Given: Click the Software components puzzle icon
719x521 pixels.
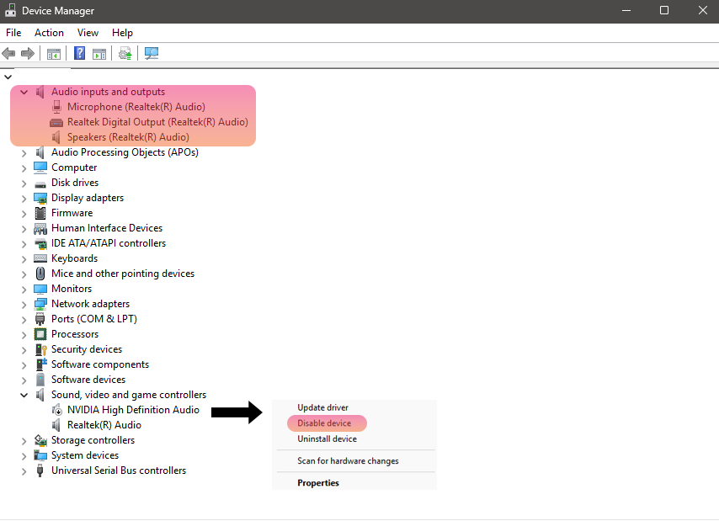Looking at the screenshot, I should pyautogui.click(x=40, y=364).
